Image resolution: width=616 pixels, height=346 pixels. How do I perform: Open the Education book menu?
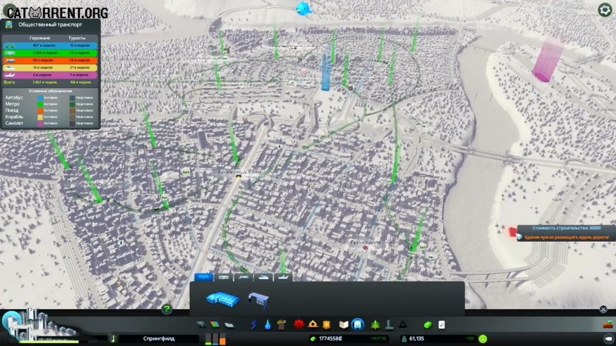click(x=344, y=325)
